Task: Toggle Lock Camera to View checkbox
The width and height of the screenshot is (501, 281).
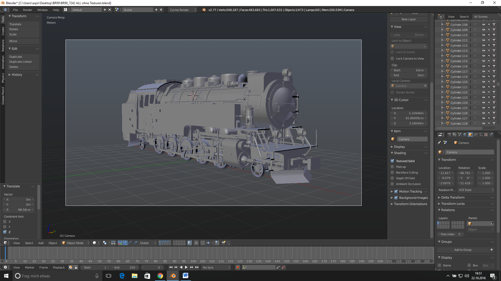Action: 392,58
